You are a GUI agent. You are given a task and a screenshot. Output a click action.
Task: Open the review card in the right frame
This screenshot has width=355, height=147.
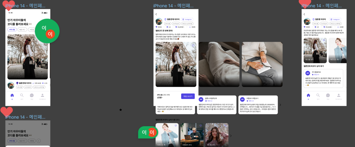tap(323, 79)
